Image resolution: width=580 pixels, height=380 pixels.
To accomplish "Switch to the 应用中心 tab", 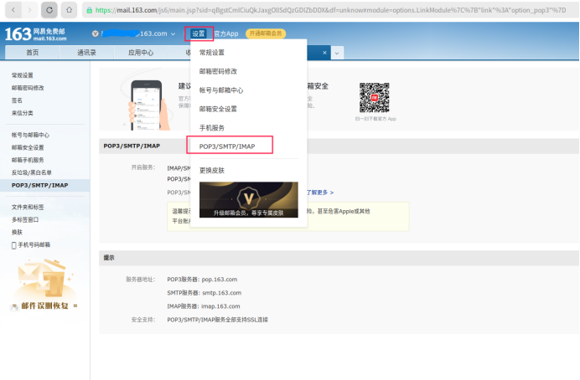I will 141,53.
